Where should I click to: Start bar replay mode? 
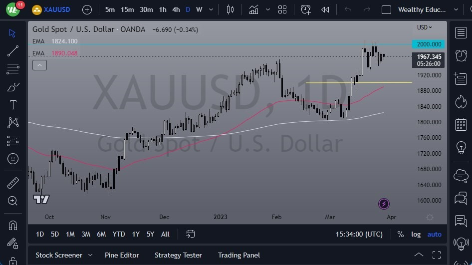[x=325, y=9]
